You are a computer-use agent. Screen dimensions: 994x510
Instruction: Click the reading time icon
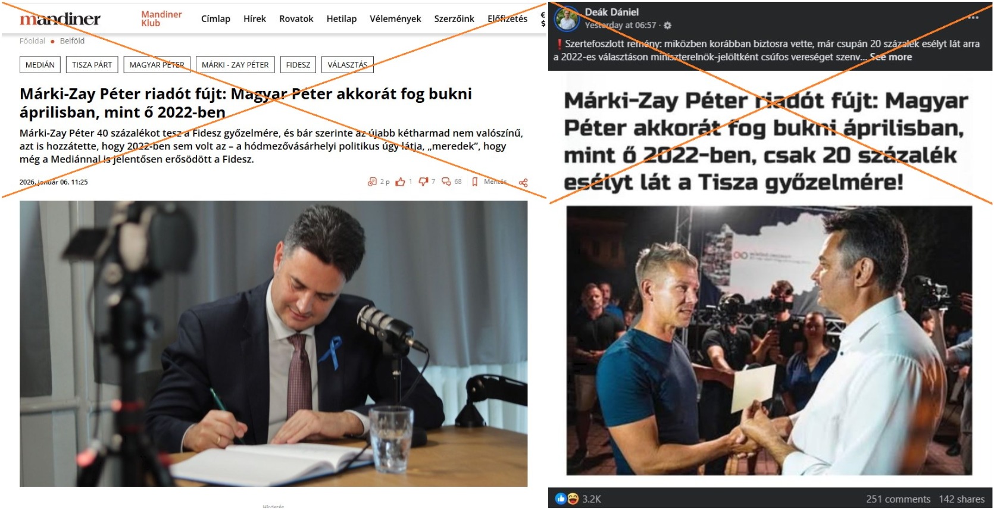372,182
